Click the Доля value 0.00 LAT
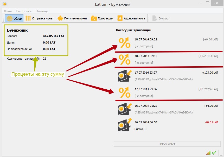The width and height of the screenshot is (224, 157). [x=49, y=42]
